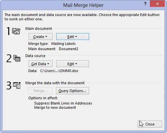Image resolution: width=167 pixels, height=133 pixels.
Task: Click the 'Mail Merge Helper' title text
Action: click(83, 5)
